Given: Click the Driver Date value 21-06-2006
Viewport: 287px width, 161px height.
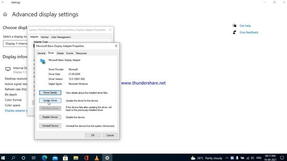Looking at the screenshot, I should tap(74, 74).
